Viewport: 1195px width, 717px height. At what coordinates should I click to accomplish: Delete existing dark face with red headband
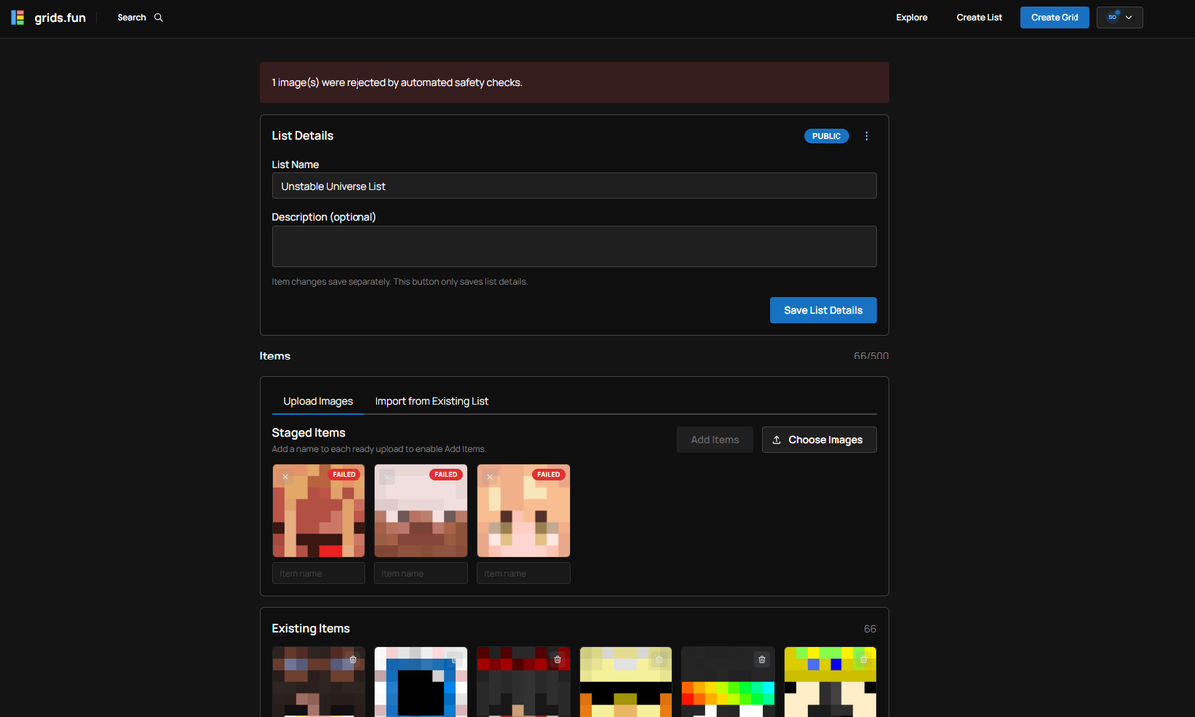[557, 659]
